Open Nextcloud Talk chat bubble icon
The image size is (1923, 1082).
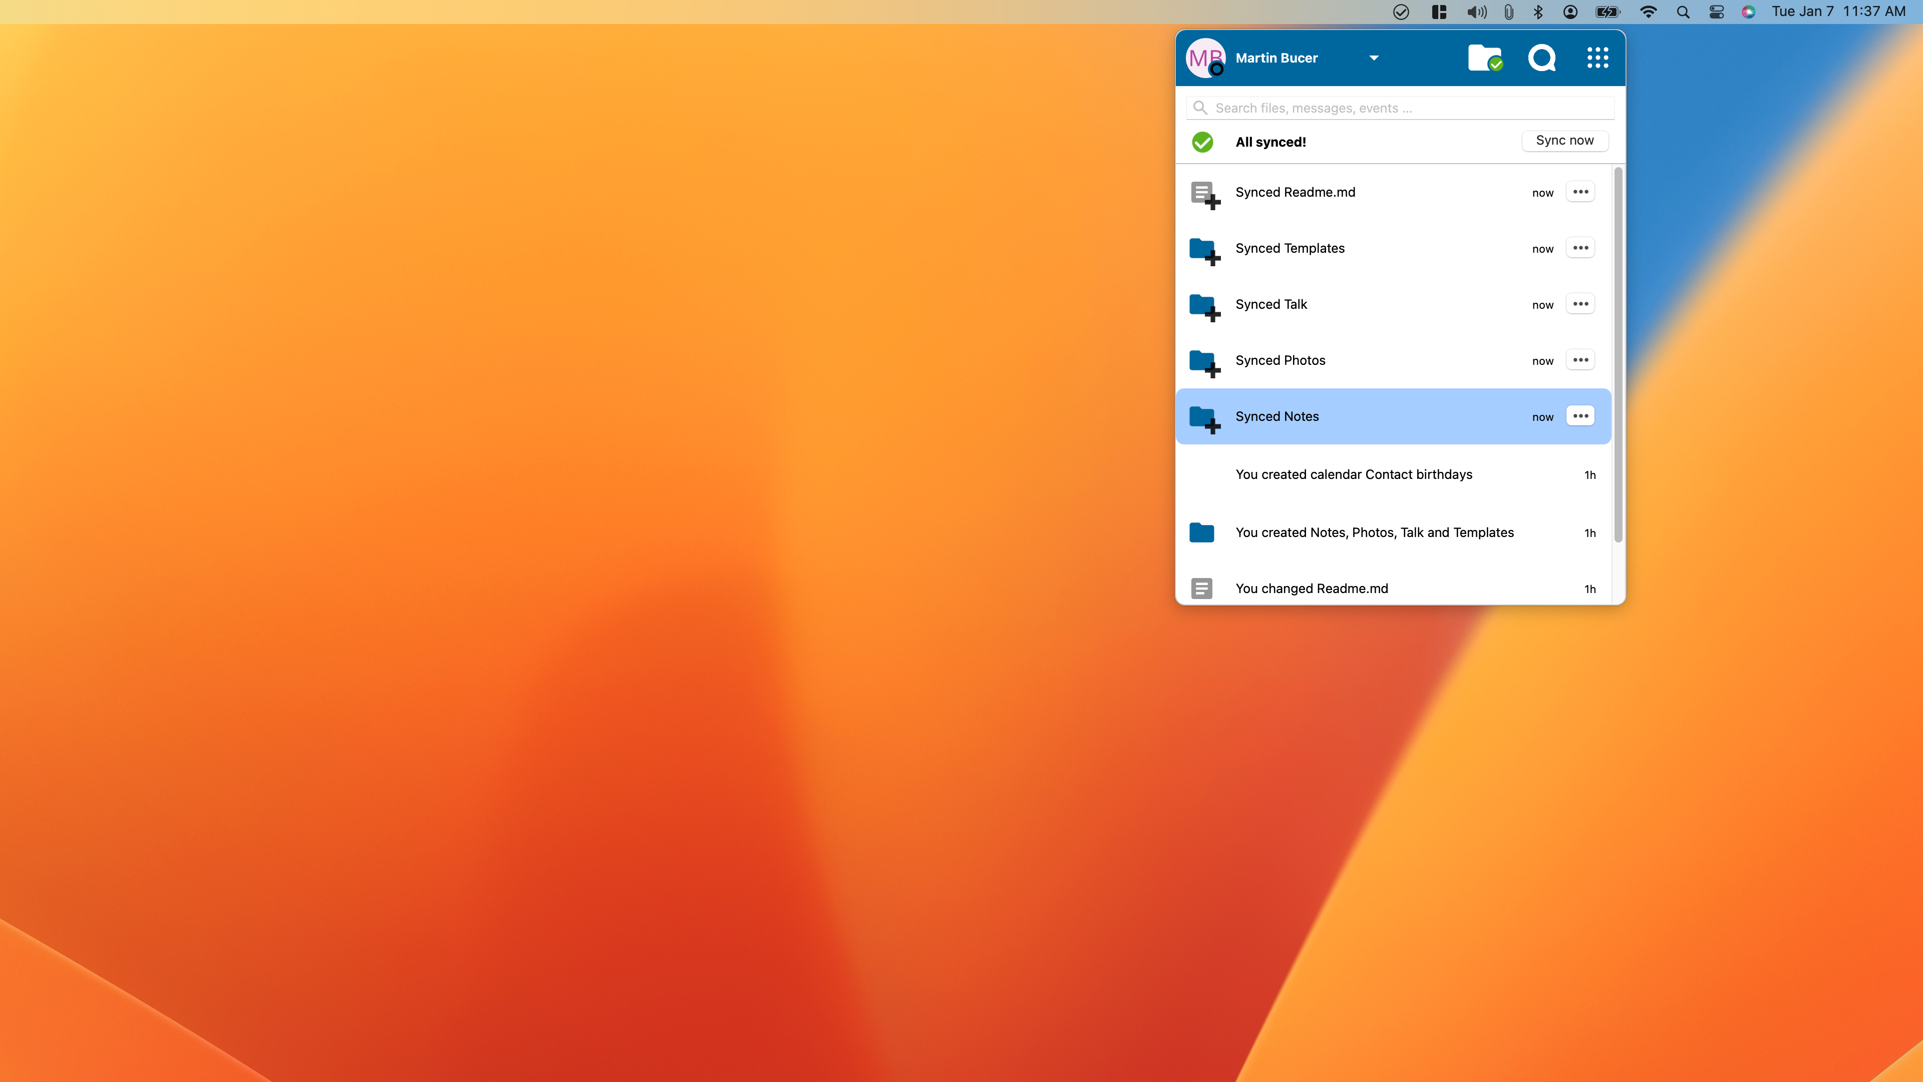pyautogui.click(x=1541, y=58)
